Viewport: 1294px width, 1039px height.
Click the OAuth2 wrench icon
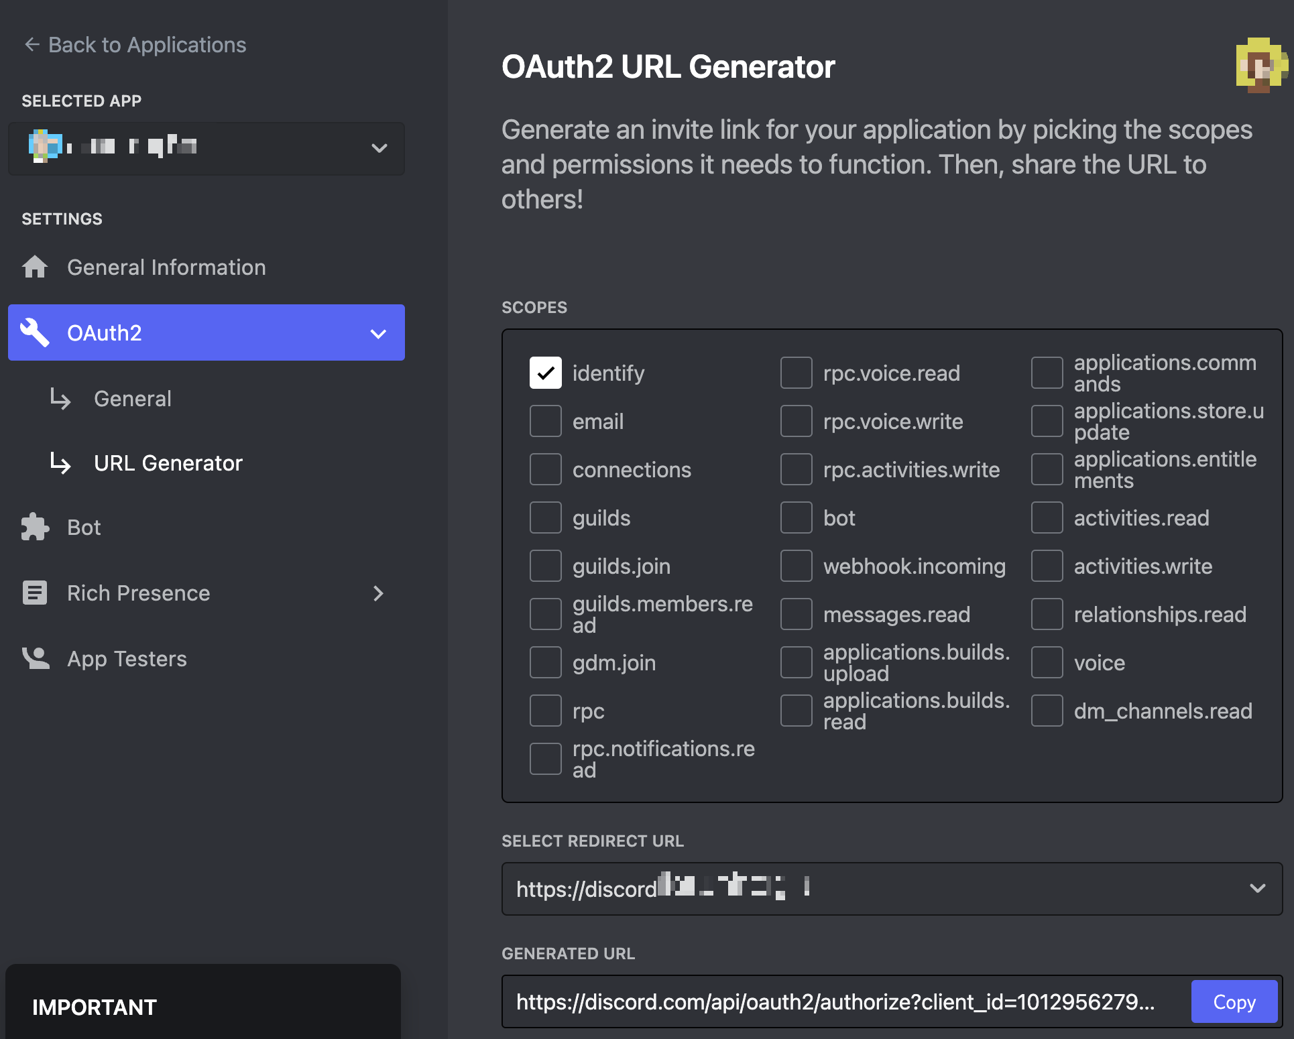35,332
